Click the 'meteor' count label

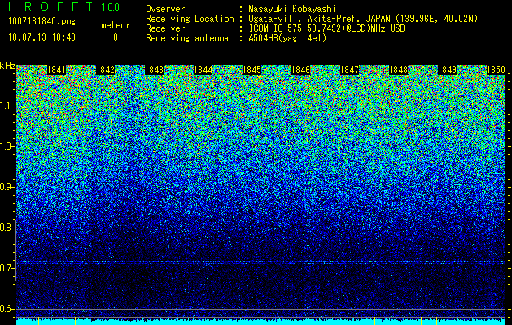pos(116,25)
